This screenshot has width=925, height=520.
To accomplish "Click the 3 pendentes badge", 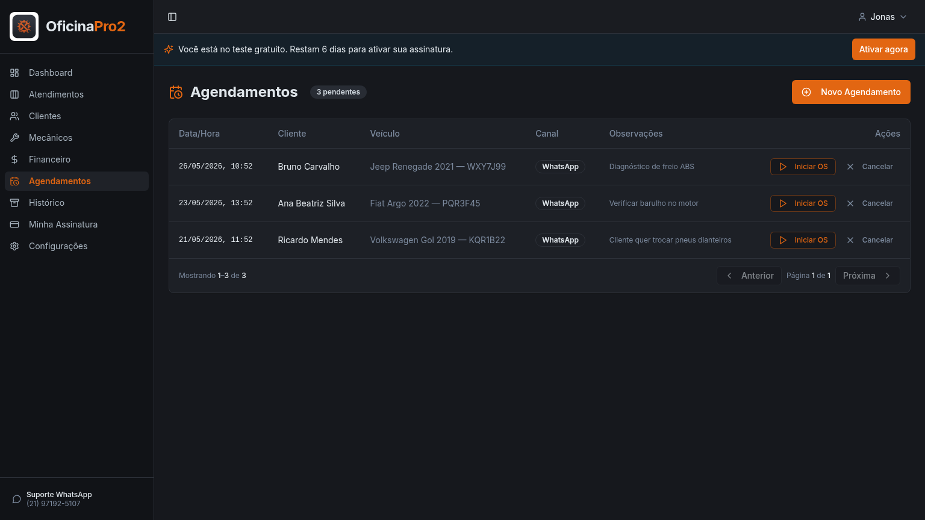I will tap(338, 92).
